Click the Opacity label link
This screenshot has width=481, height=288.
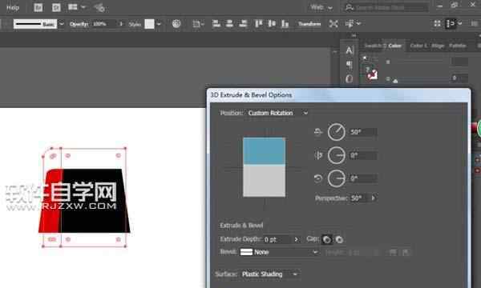[x=79, y=24]
